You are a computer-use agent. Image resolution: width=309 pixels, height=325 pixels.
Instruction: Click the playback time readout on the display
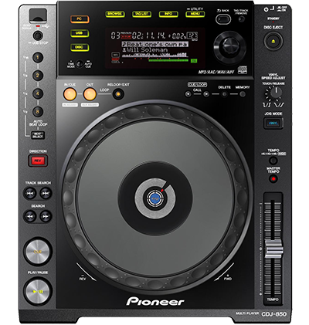pos(149,36)
